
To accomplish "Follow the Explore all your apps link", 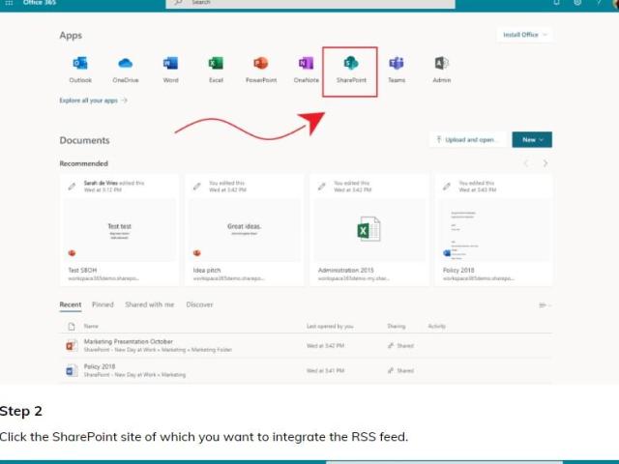I will [93, 101].
